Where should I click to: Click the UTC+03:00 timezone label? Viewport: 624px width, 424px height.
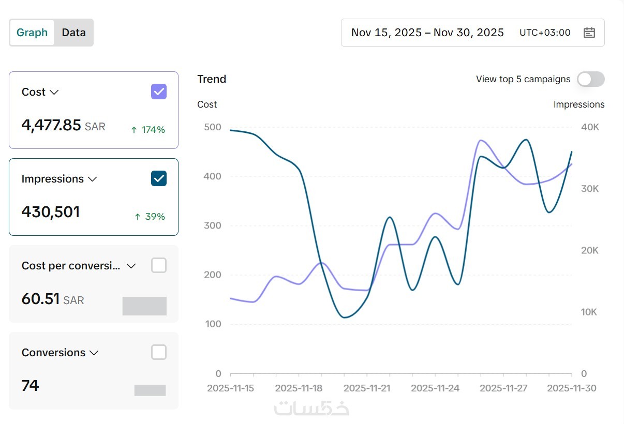[x=545, y=33]
